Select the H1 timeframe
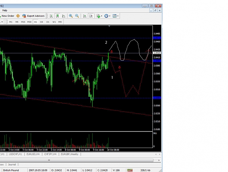Viewport: 228px width, 172px height. click(35, 22)
